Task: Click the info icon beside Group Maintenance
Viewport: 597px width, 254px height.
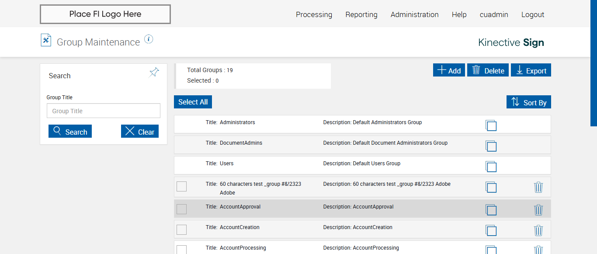Action: click(149, 39)
